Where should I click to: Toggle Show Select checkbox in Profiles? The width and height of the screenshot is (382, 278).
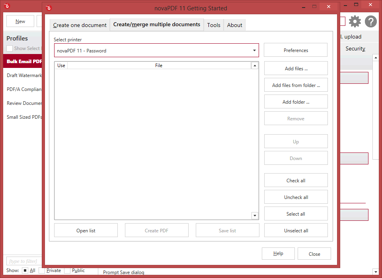(10, 48)
